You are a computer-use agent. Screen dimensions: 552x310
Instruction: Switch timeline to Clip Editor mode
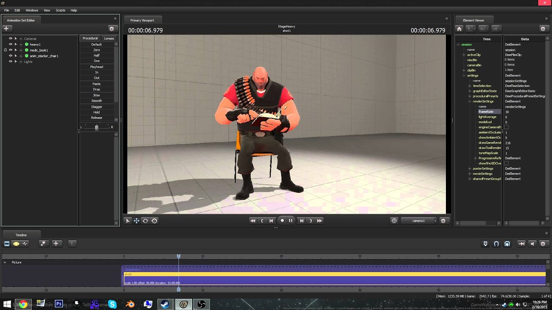(7, 244)
